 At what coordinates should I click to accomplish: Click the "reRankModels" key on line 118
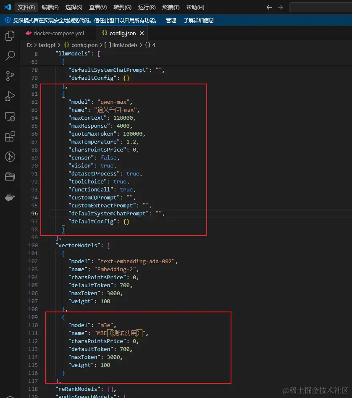pyautogui.click(x=78, y=389)
